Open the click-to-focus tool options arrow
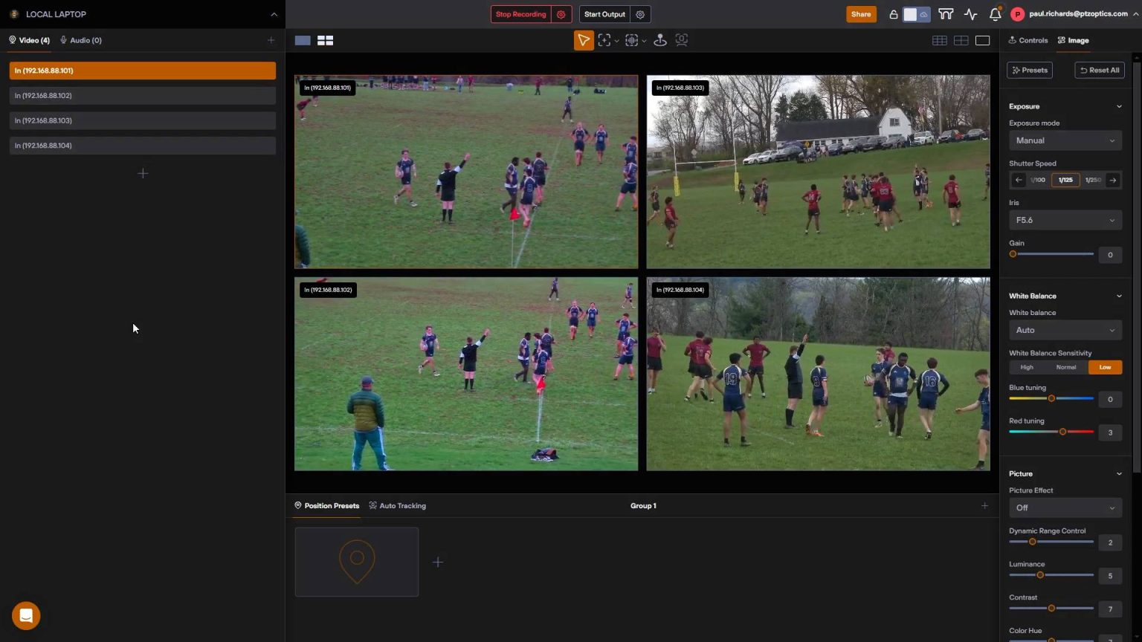This screenshot has height=642, width=1142. click(616, 41)
